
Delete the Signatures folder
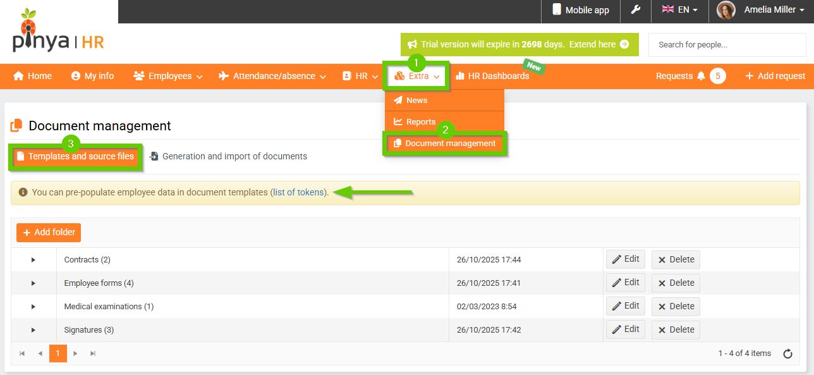676,329
